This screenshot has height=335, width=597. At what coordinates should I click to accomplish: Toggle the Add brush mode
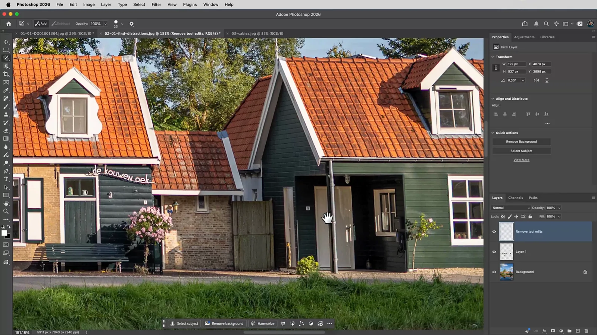(x=41, y=24)
